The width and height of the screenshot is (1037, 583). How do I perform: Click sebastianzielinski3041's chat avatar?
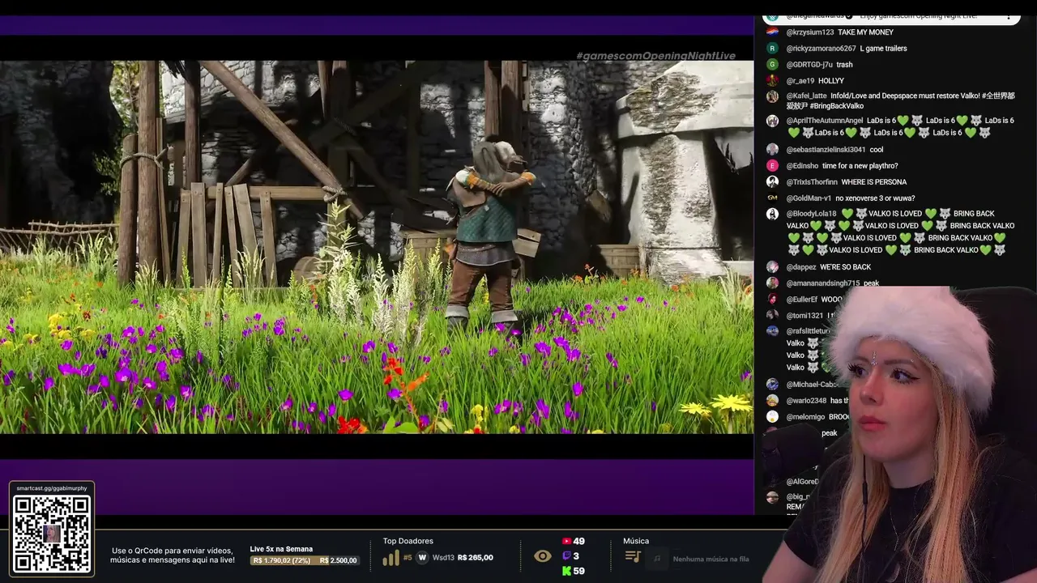pos(772,150)
